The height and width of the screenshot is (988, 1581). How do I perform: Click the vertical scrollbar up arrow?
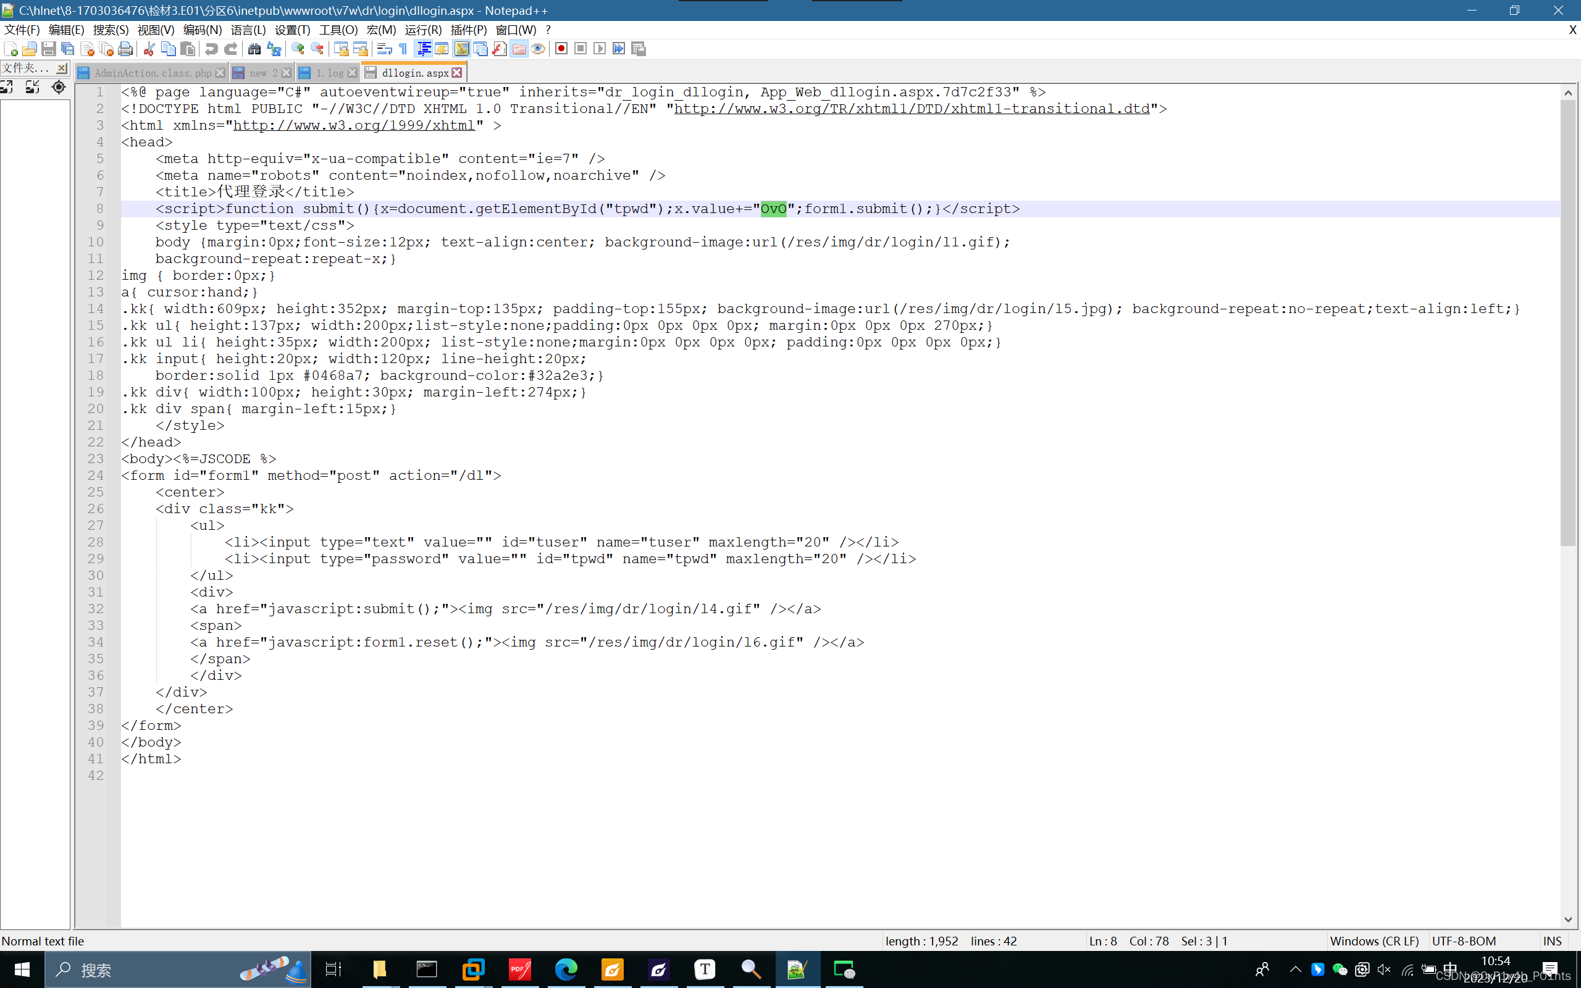tap(1568, 93)
